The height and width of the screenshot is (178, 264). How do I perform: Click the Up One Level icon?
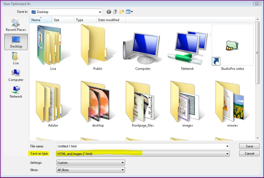pos(115,12)
